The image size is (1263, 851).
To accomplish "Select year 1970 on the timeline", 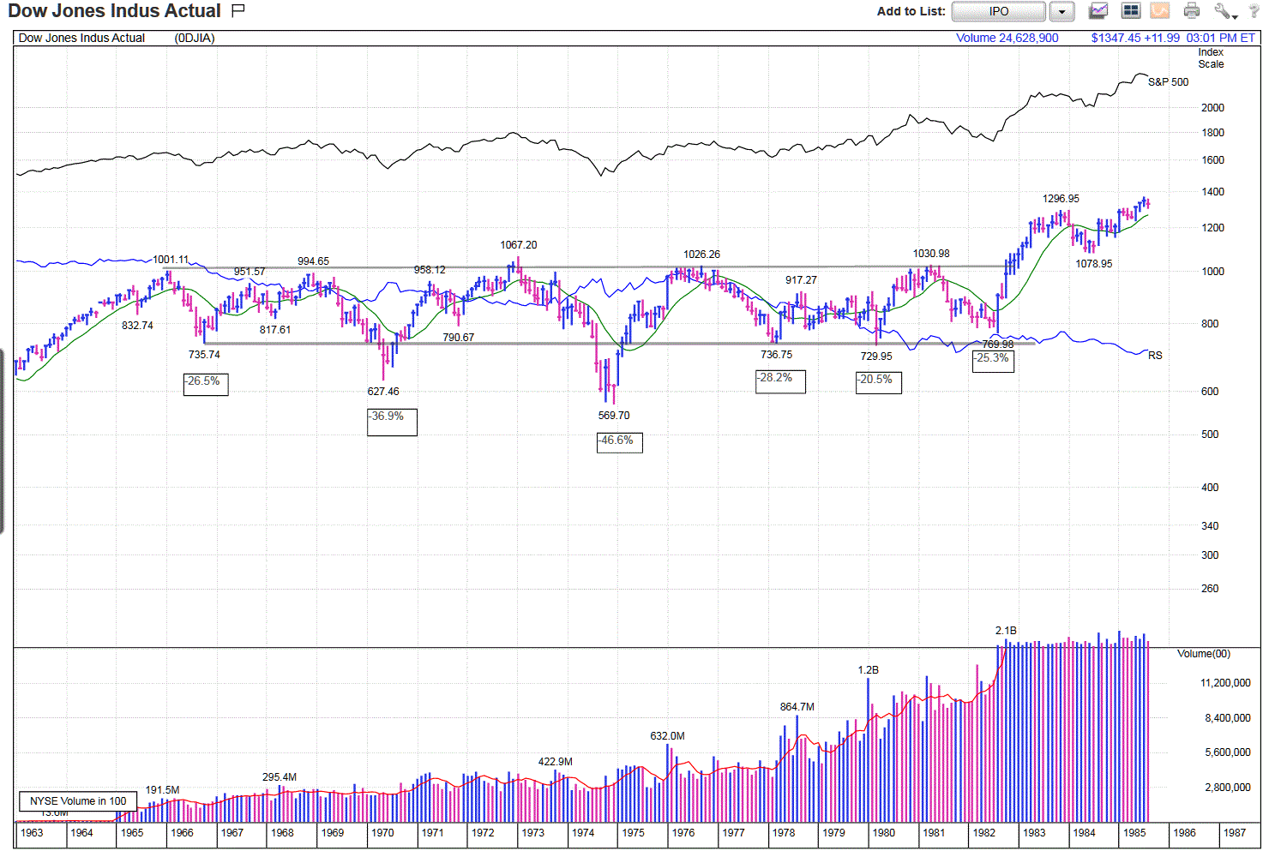I will click(x=382, y=833).
